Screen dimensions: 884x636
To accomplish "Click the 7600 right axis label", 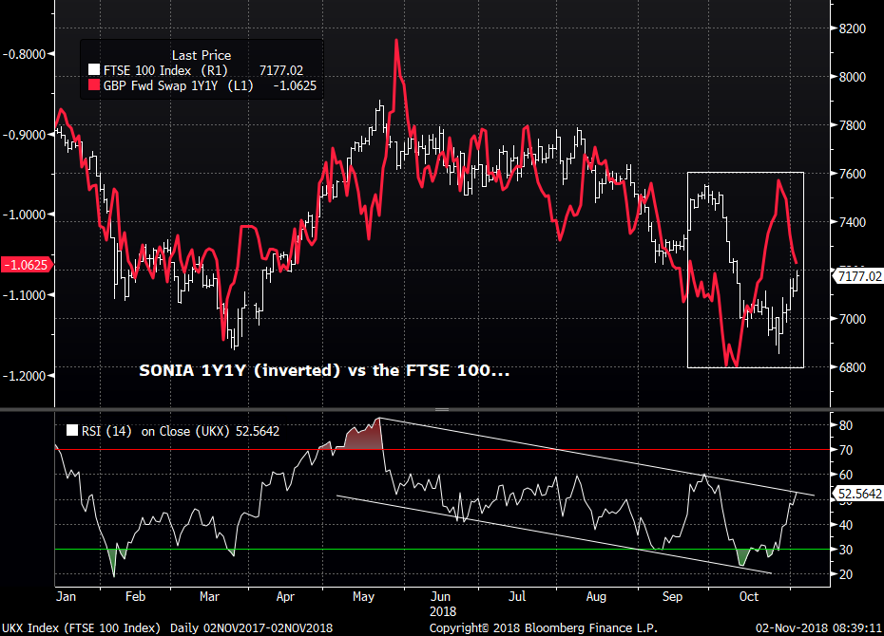I will (x=853, y=174).
